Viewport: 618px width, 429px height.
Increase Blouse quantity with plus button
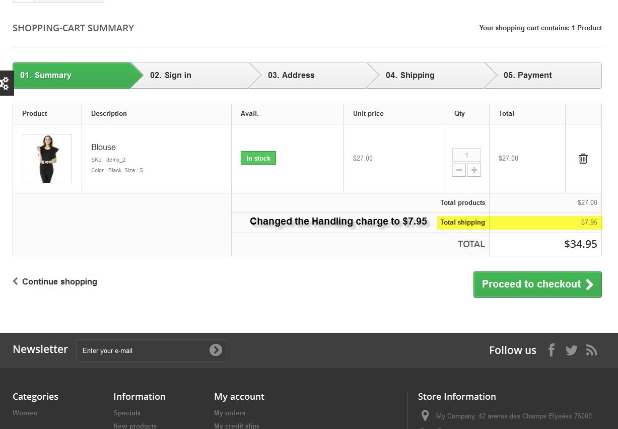(474, 170)
